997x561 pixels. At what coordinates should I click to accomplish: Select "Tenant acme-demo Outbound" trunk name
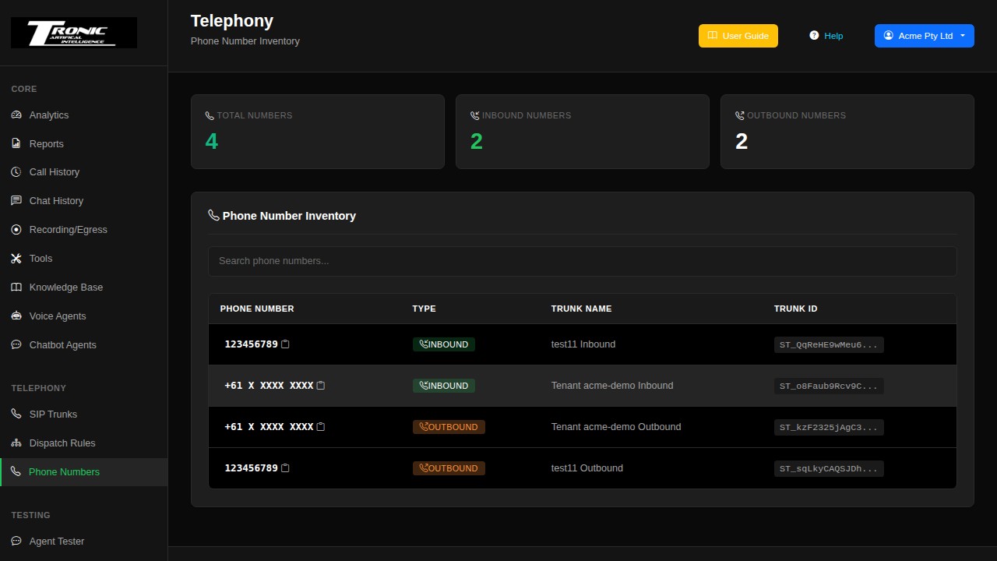616,427
